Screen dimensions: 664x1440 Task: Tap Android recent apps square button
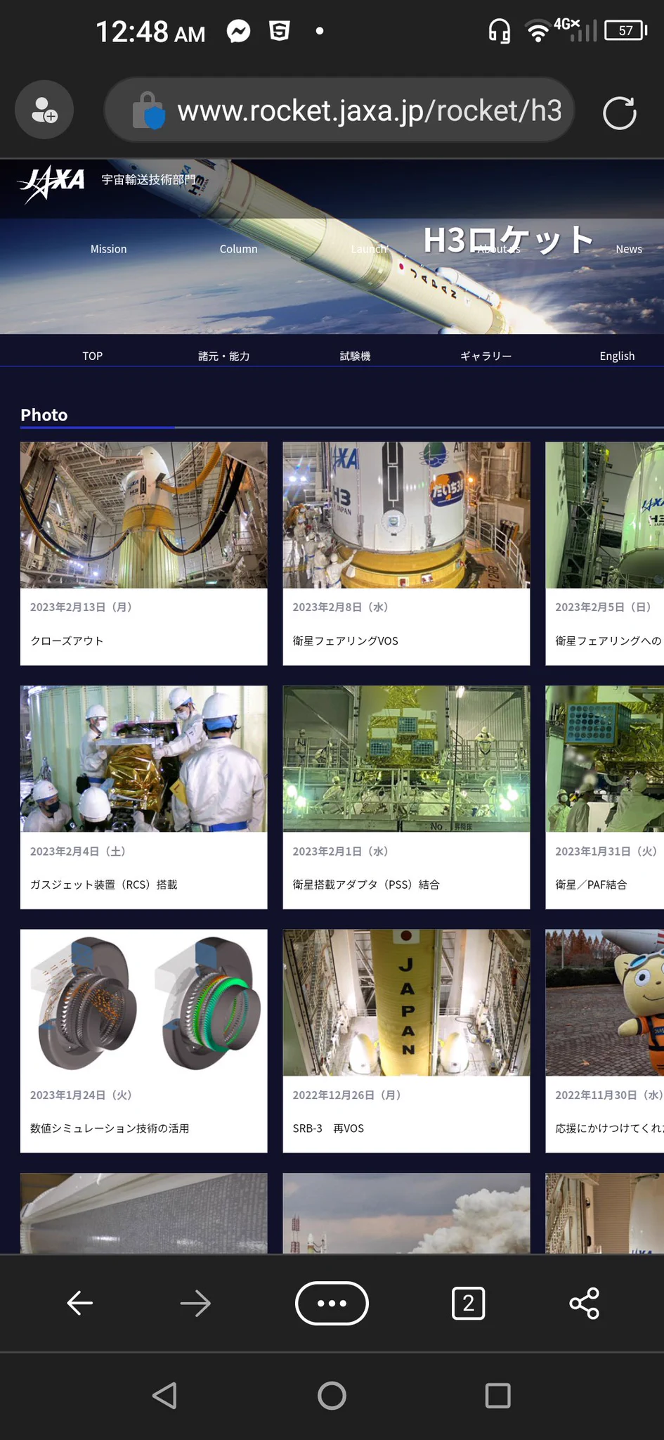(497, 1395)
